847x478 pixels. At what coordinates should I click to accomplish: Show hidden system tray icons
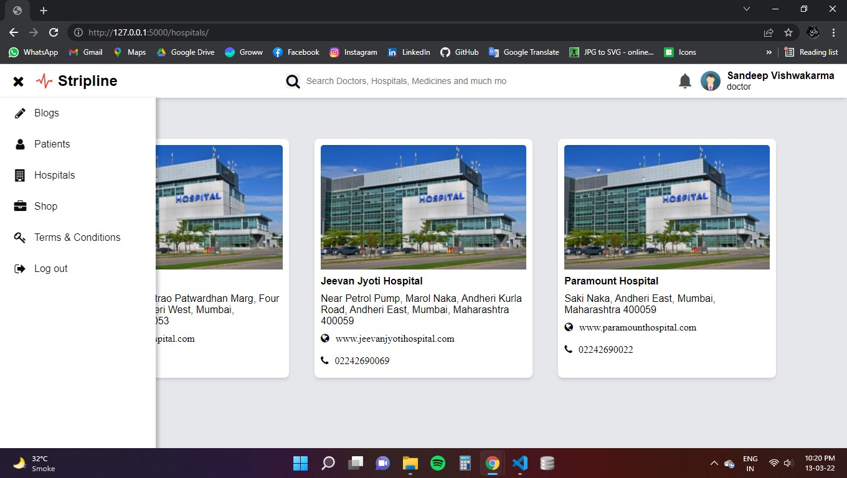click(714, 463)
